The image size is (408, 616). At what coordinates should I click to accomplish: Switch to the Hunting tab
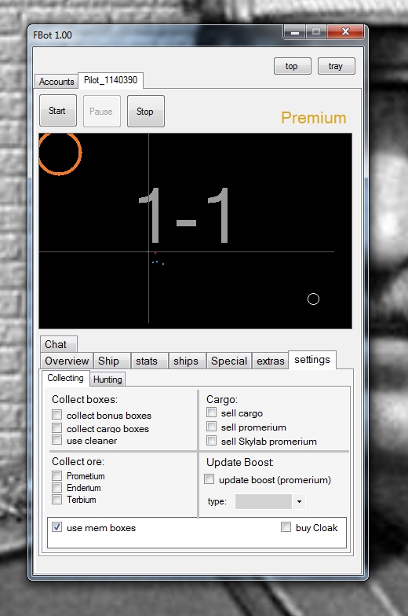[x=107, y=379]
